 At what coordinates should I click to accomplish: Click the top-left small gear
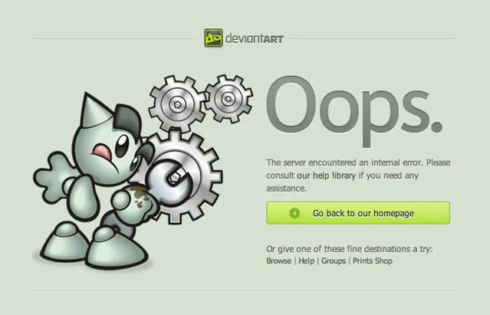[x=177, y=104]
